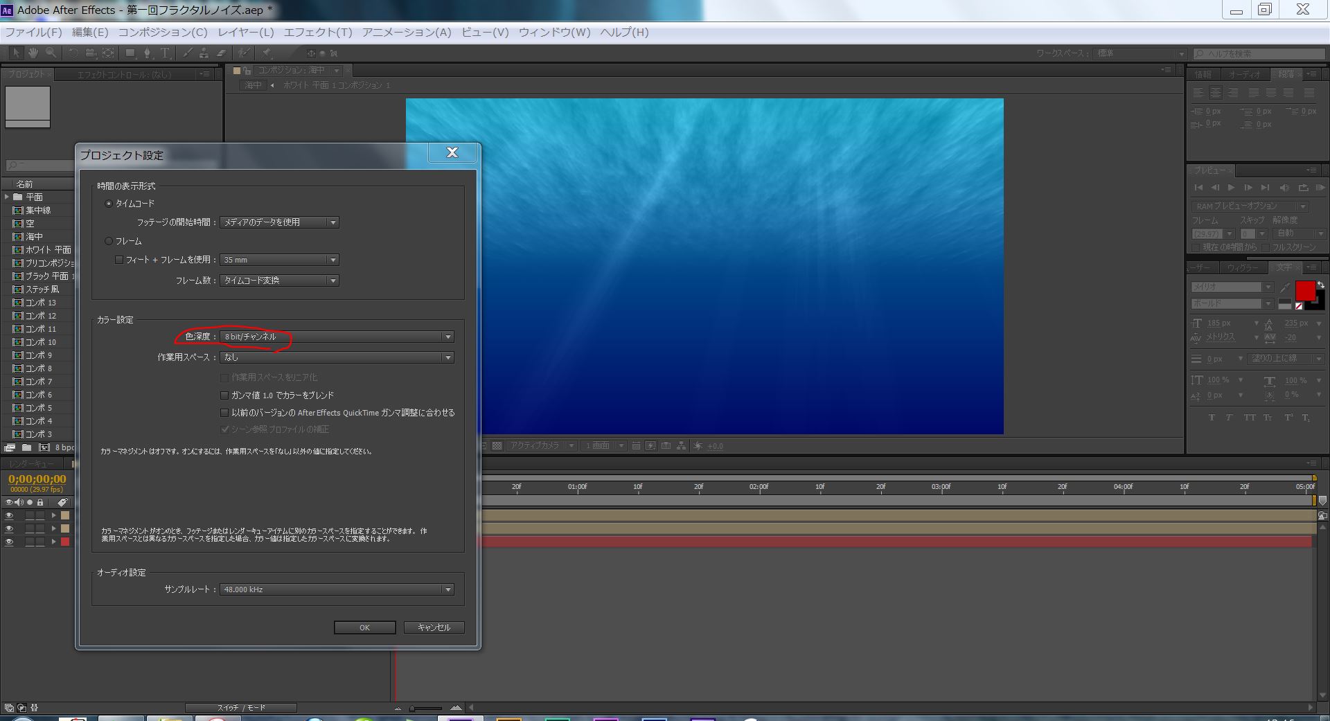Select the Clone Stamp tool
Screen dimensions: 1330x721
click(204, 53)
